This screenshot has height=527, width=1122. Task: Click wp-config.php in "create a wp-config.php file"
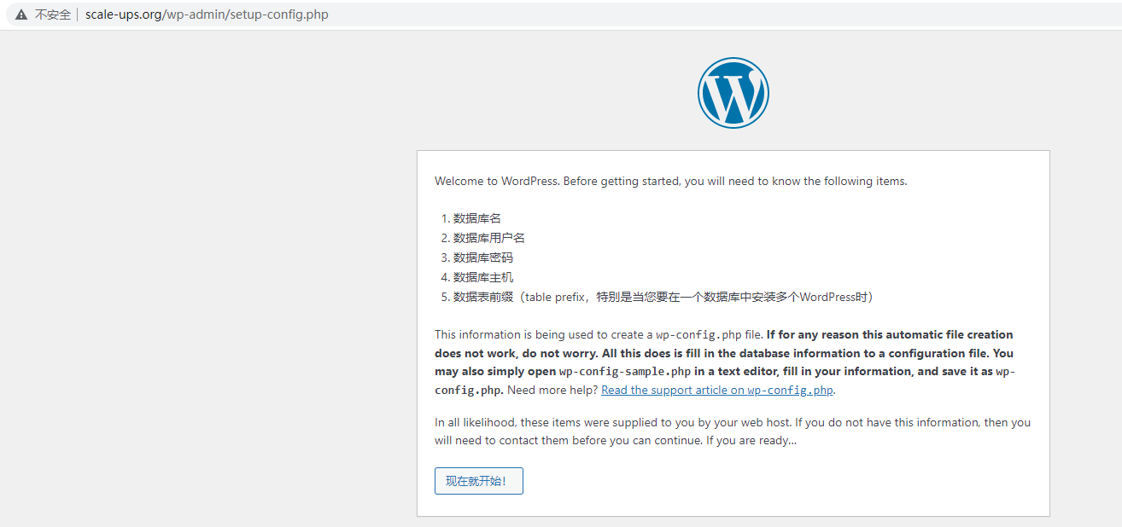pyautogui.click(x=698, y=335)
